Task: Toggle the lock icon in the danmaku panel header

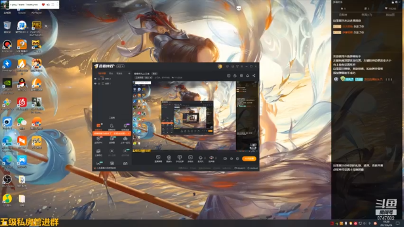Action: coord(393,2)
